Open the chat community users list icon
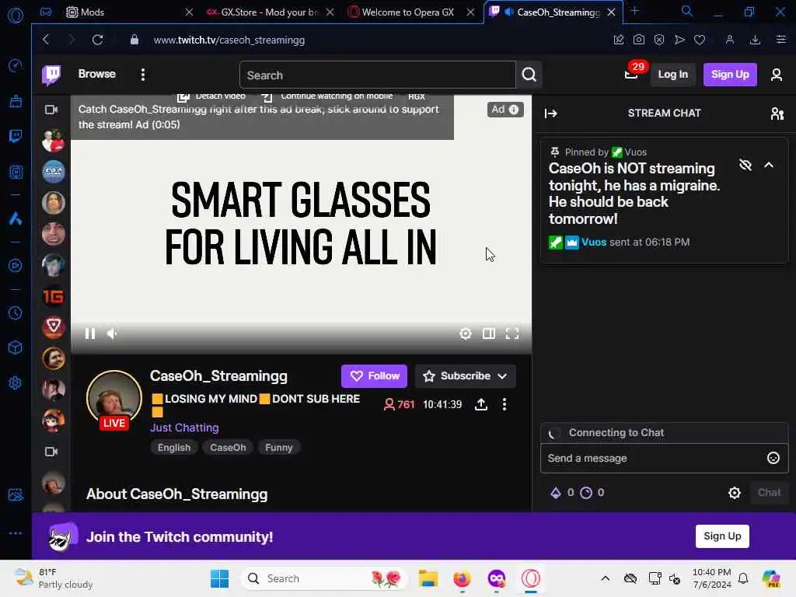796x597 pixels. (x=777, y=113)
